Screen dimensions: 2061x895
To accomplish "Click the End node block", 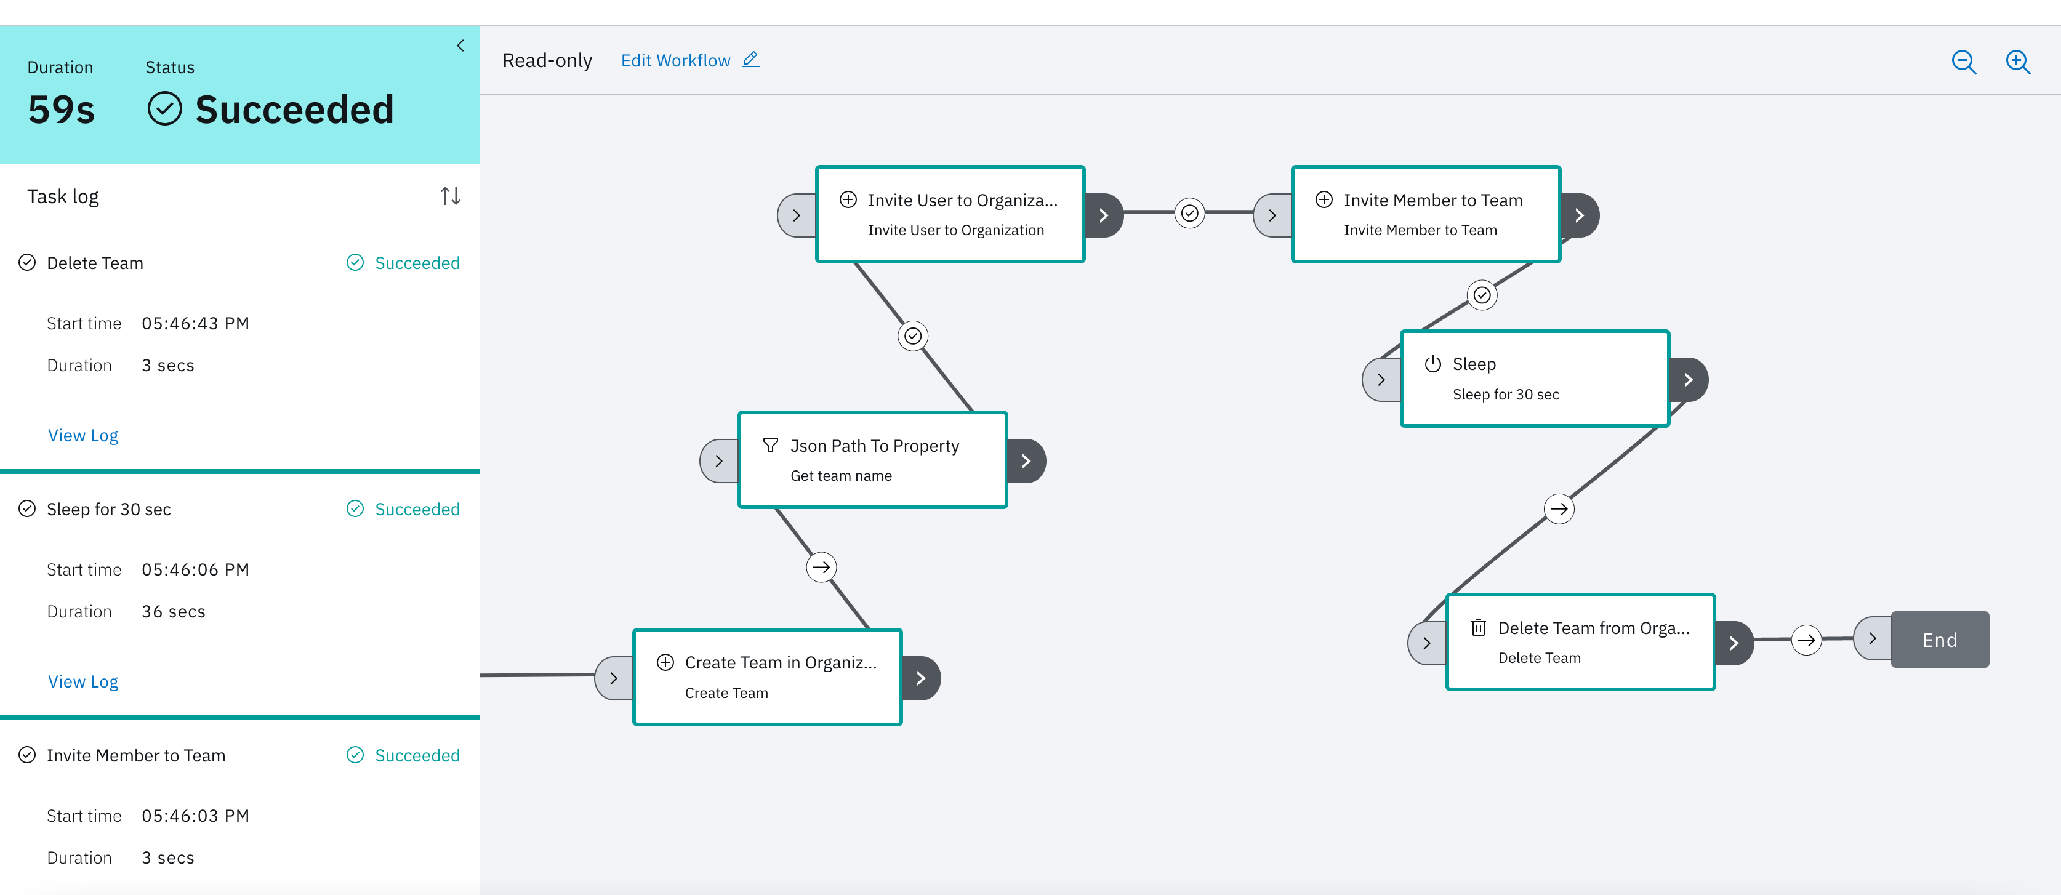I will (1939, 640).
